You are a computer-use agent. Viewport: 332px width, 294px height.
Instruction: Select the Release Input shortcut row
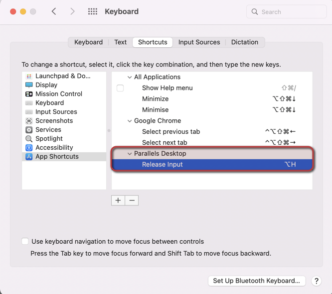212,165
